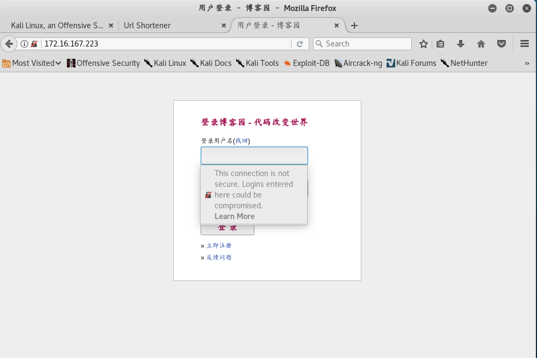Screen dimensions: 537x358
Task: Click 立即注册 registration link
Action: pos(219,245)
